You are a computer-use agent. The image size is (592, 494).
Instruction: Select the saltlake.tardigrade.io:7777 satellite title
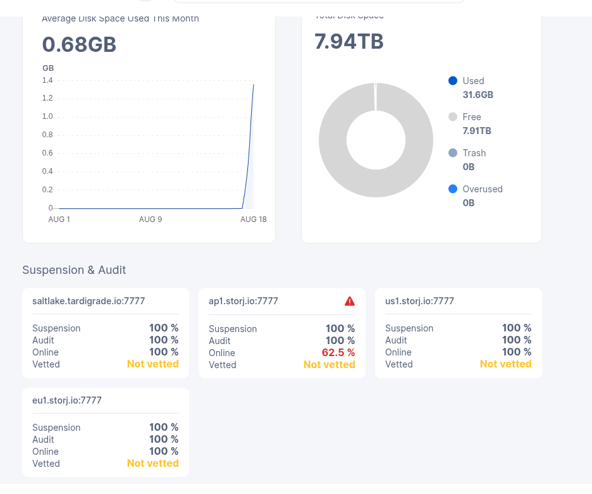click(89, 301)
